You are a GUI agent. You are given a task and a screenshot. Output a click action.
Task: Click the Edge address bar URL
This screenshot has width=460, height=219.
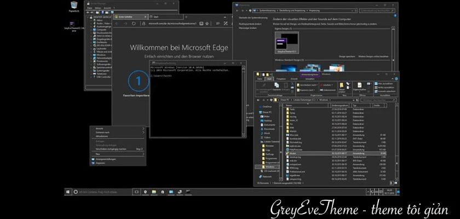[x=172, y=24]
